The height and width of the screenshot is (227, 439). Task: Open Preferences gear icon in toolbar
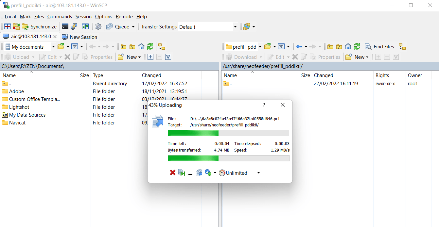point(98,27)
